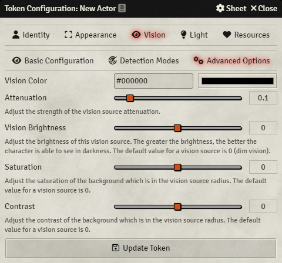Viewport: 282px width, 263px height.
Task: Click the Vision Color hex input field
Action: pos(153,81)
